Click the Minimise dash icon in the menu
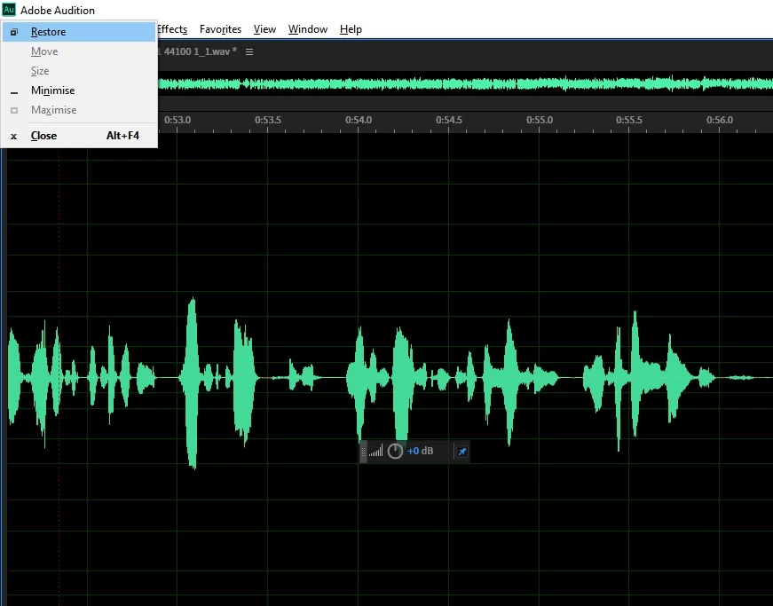The image size is (773, 606). point(14,92)
